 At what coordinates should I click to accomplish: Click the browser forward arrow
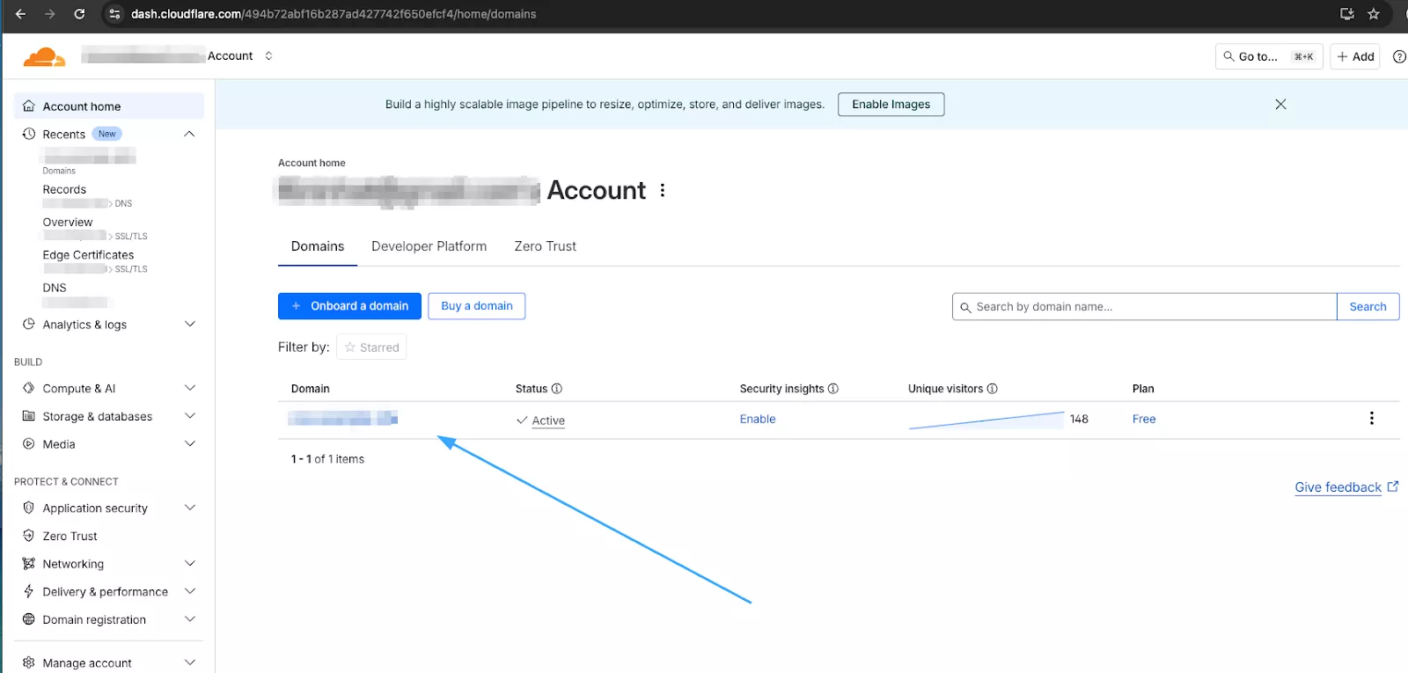point(50,14)
